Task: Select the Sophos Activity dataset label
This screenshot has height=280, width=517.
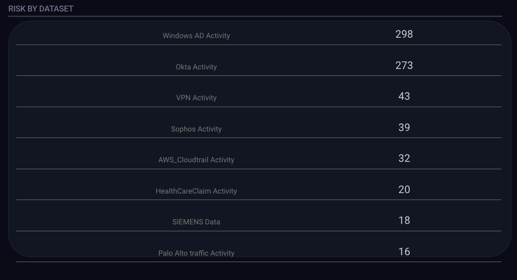Action: tap(196, 129)
